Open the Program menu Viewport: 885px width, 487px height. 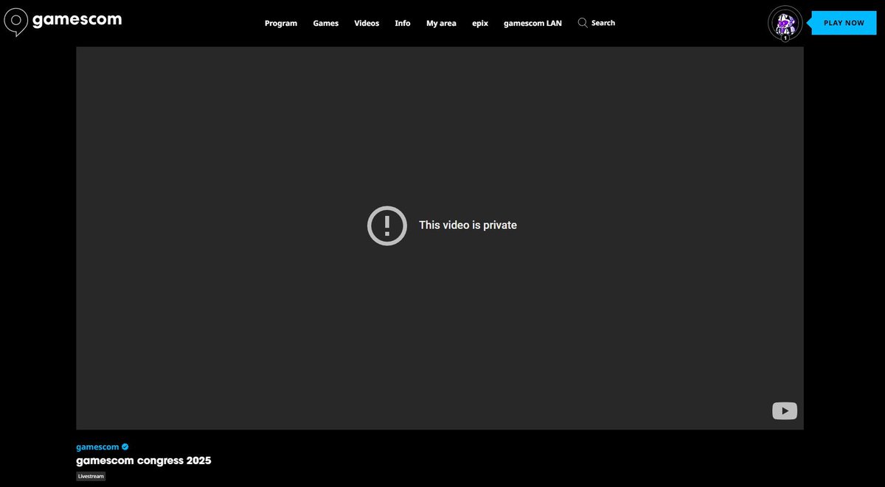[281, 23]
